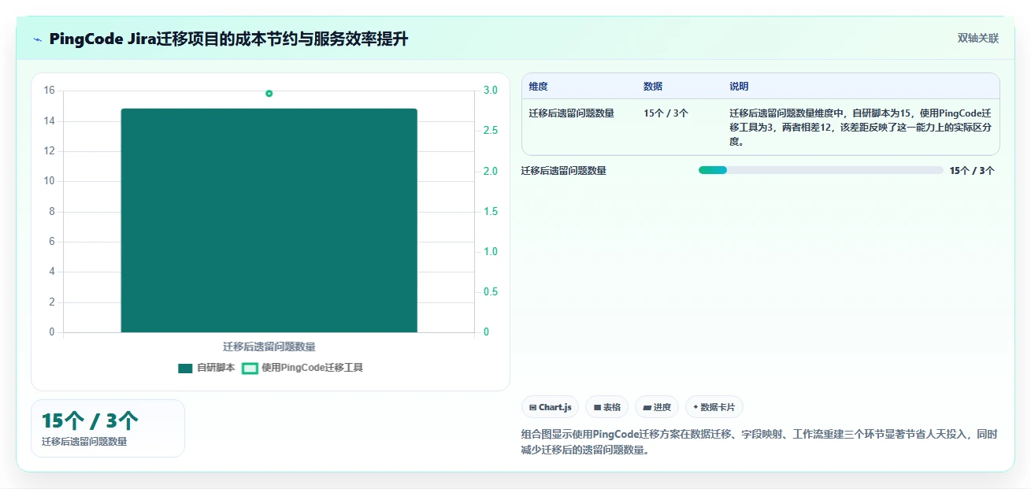Click the 15个 / 3个 value beside progress bar
Image resolution: width=1031 pixels, height=489 pixels.
tap(972, 170)
